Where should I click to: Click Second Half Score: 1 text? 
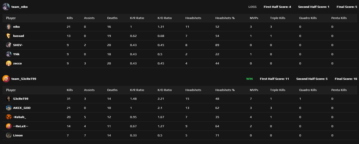314,7
